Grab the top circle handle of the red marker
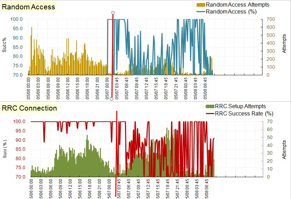 tap(113, 13)
